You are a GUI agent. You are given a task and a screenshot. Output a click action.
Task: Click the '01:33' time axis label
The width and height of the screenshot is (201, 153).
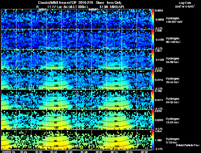(39, 152)
